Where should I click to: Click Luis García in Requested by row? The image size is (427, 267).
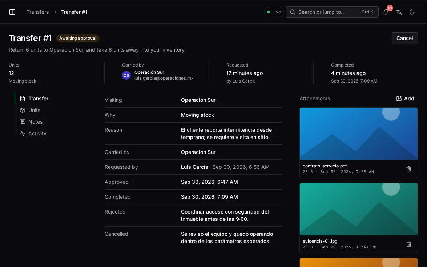194,167
